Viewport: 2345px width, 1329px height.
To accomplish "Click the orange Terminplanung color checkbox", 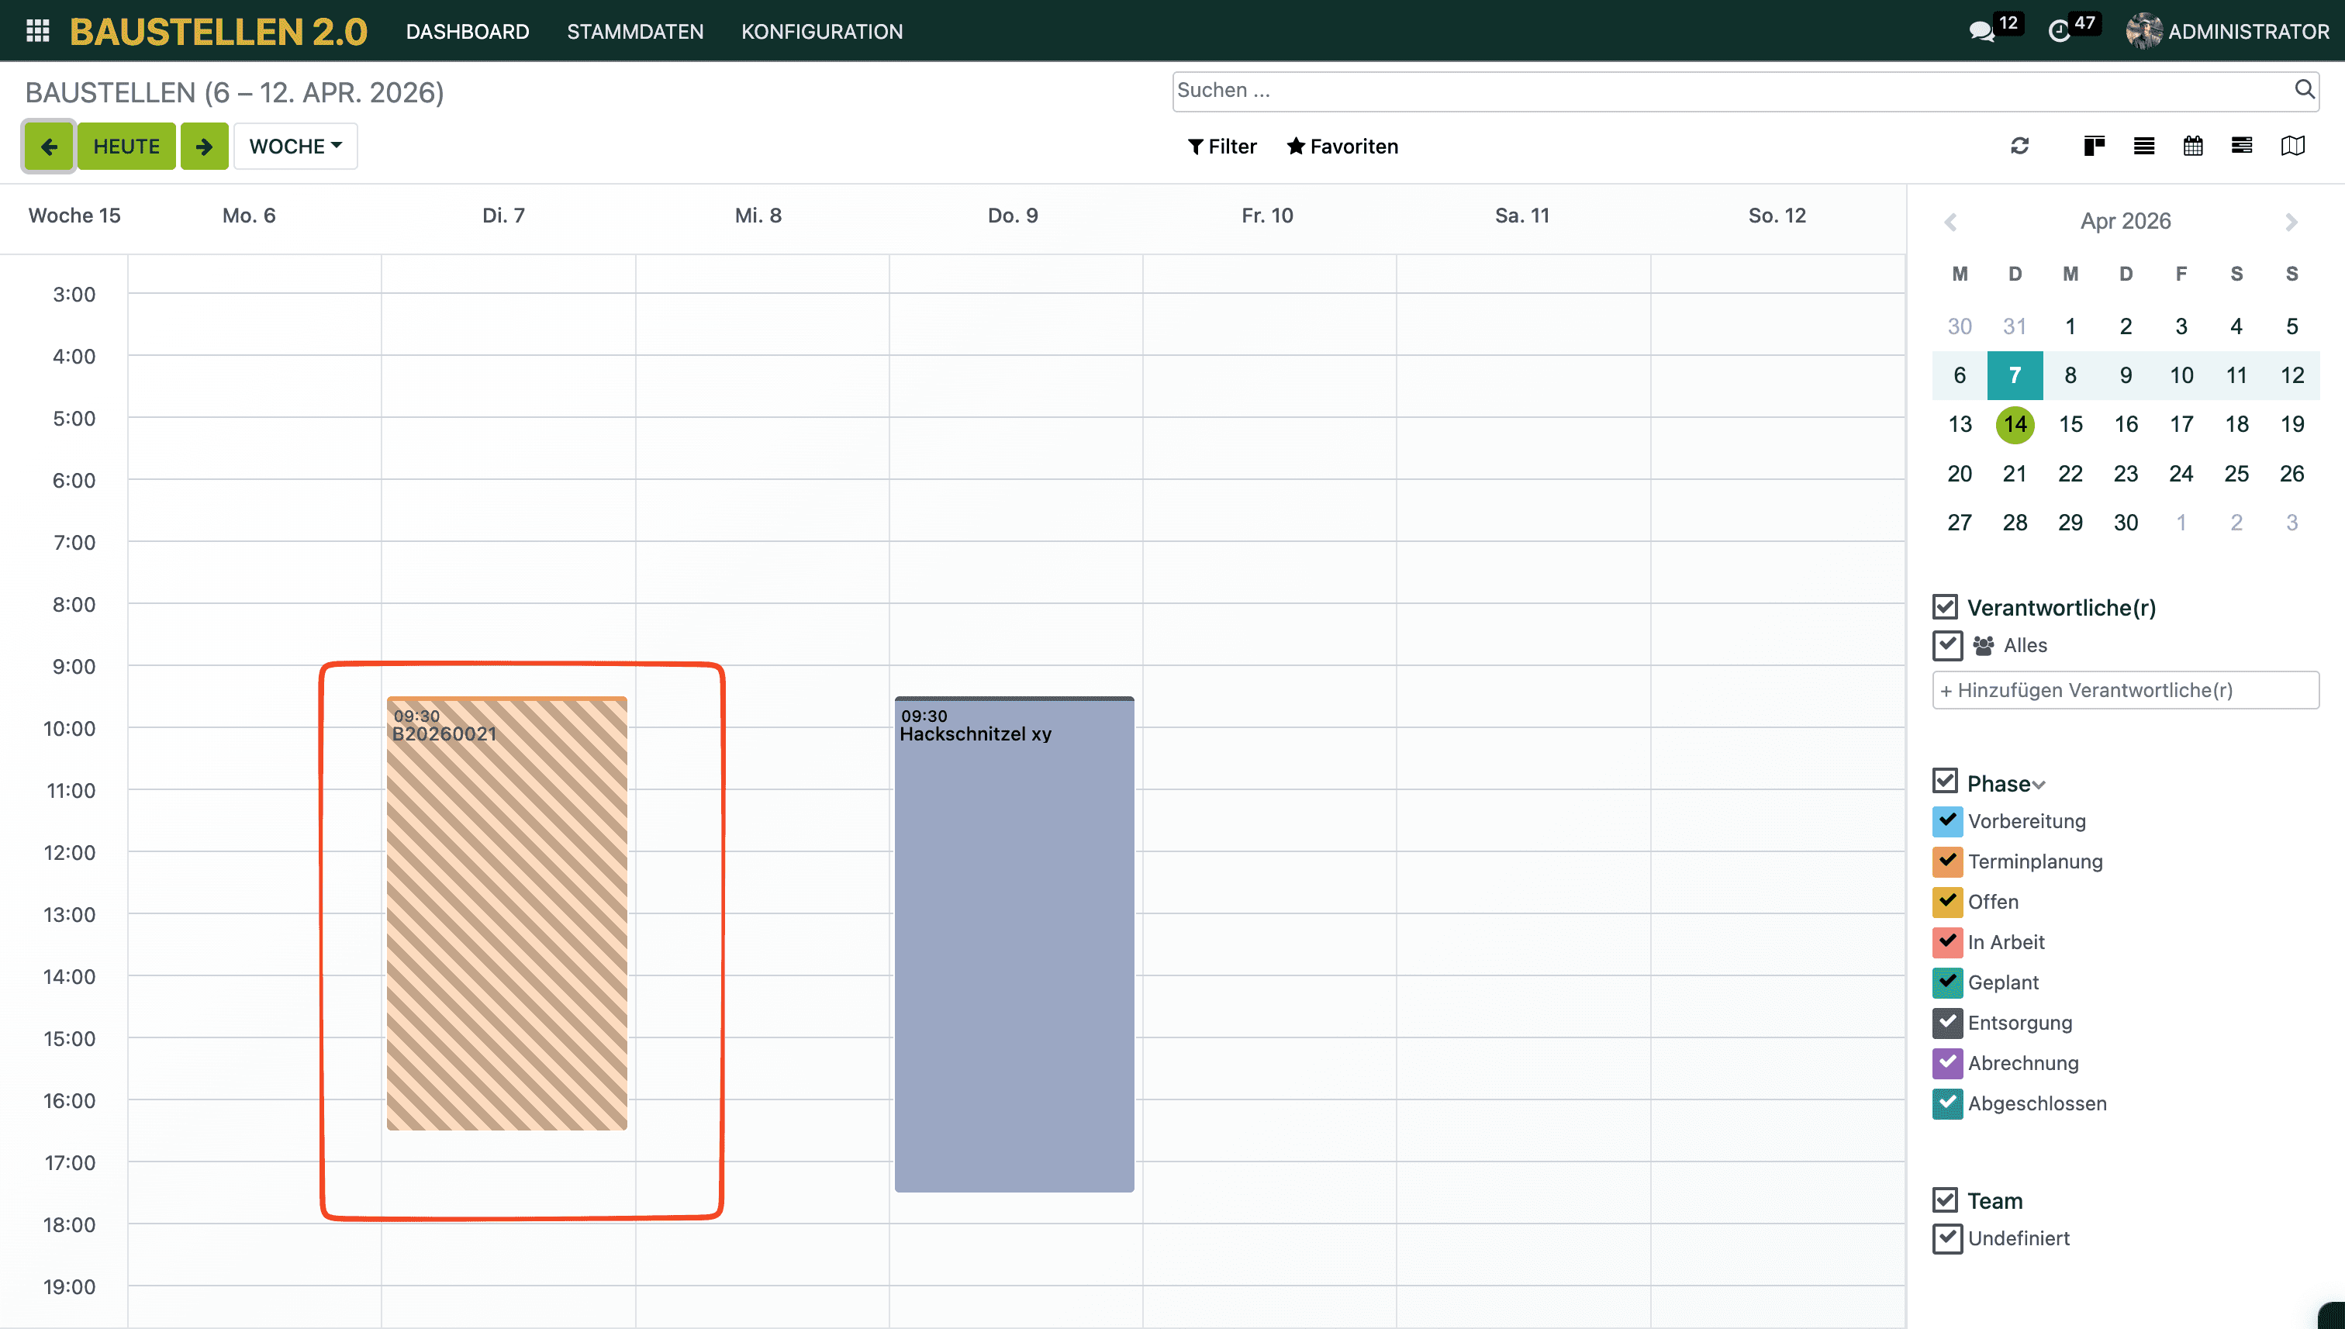I will (x=1947, y=861).
